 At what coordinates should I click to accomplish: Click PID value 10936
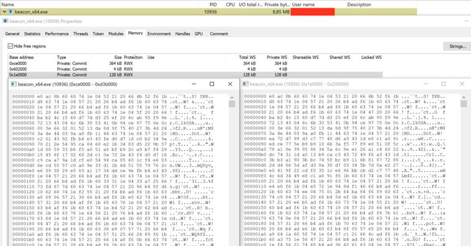[x=210, y=12]
